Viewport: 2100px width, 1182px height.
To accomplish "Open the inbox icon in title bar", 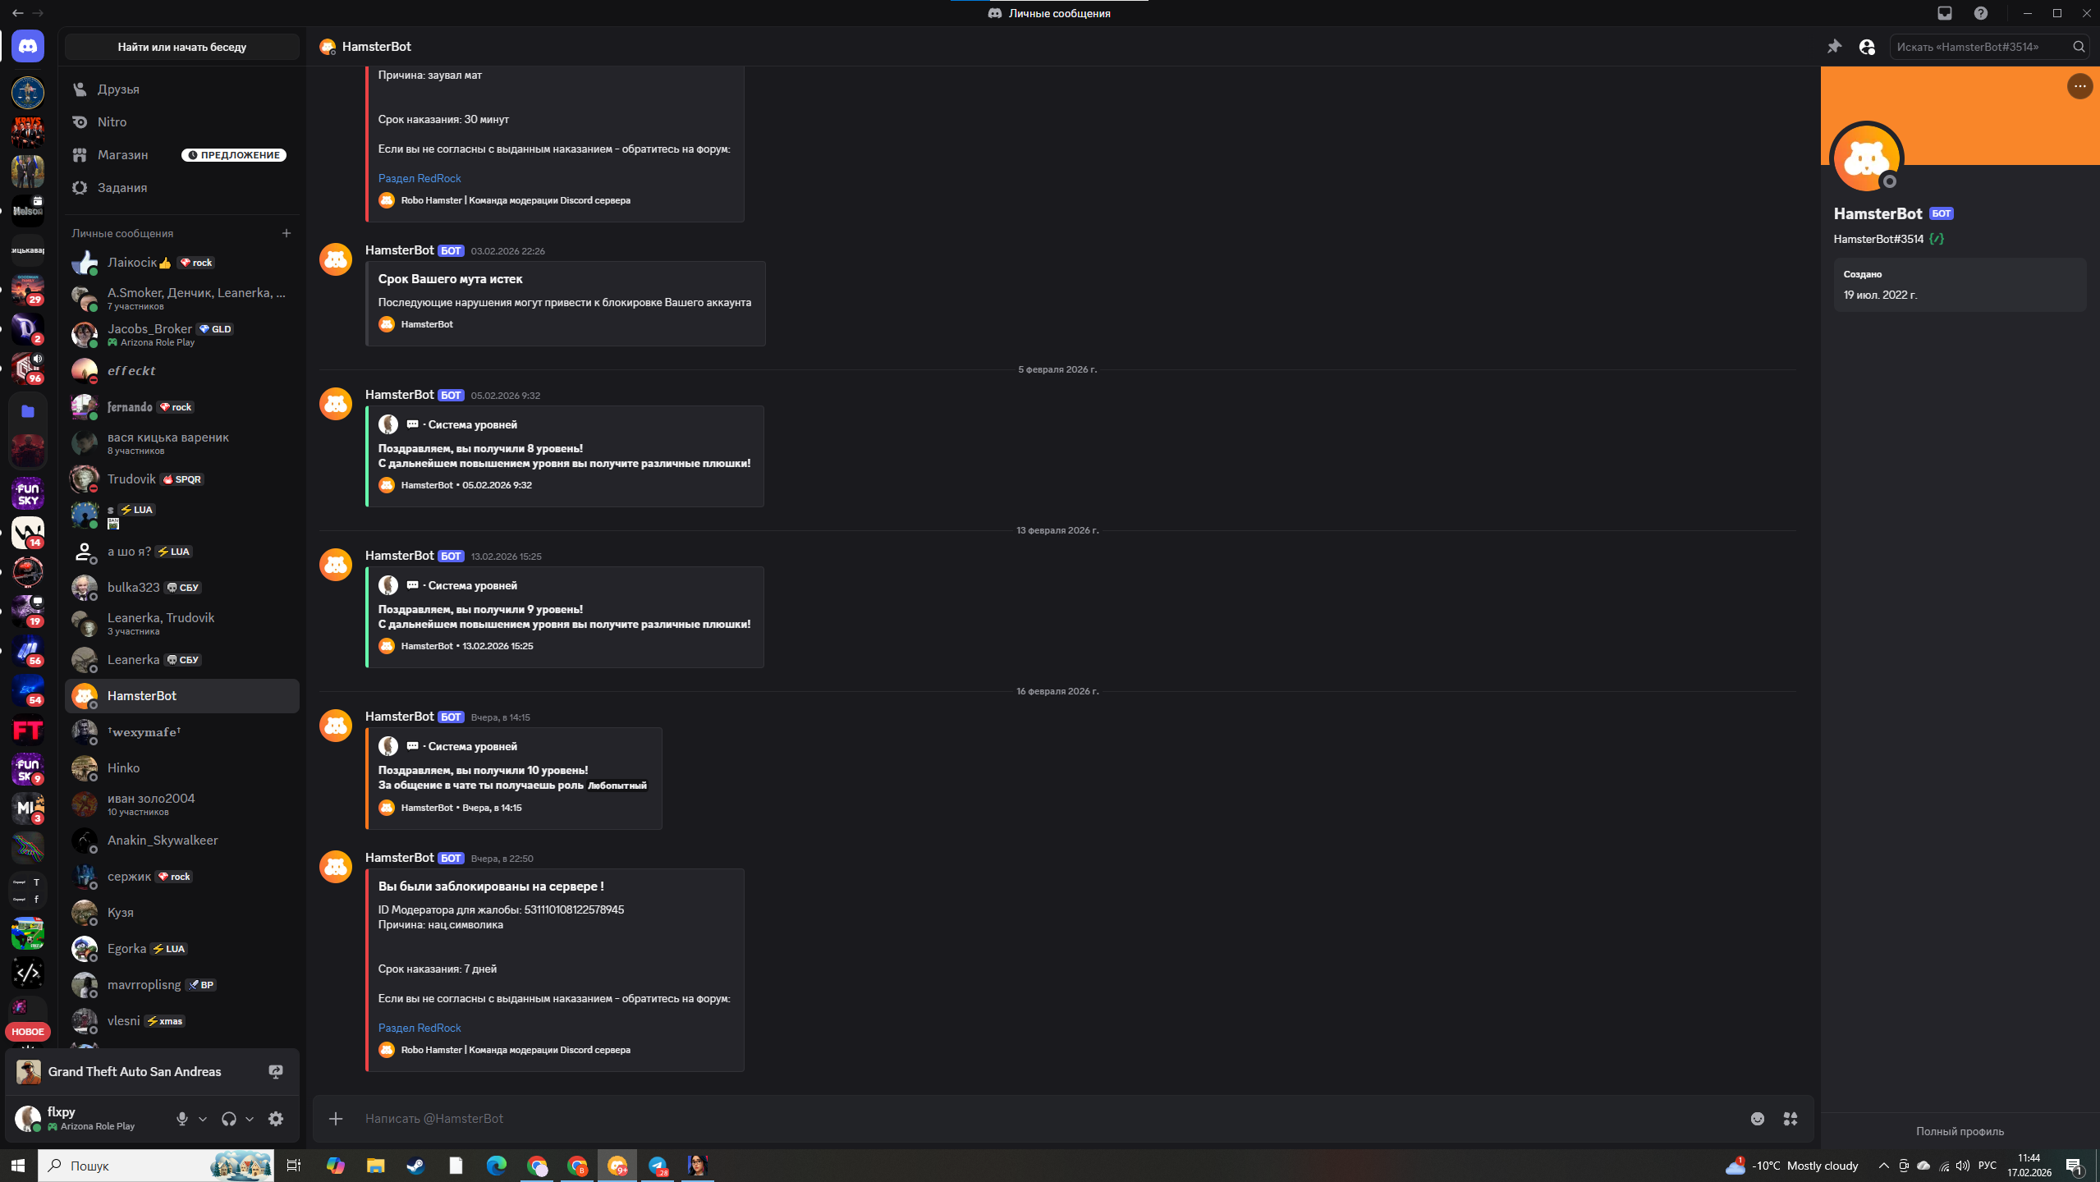I will [1945, 13].
